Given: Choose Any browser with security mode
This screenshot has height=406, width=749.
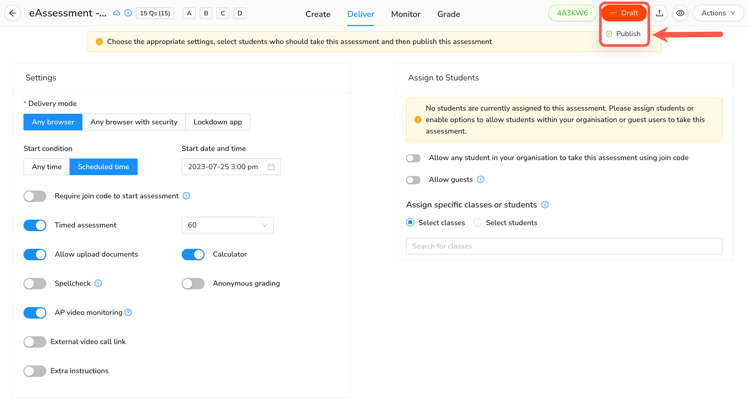Looking at the screenshot, I should click(x=134, y=122).
